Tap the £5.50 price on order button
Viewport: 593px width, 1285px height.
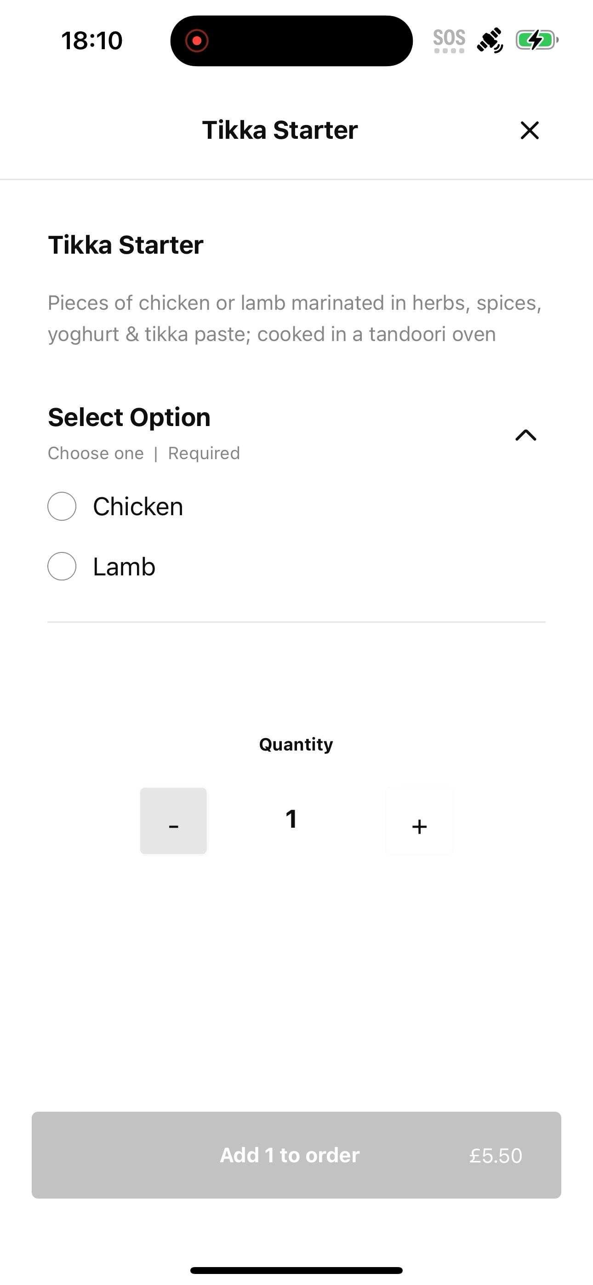click(495, 1155)
